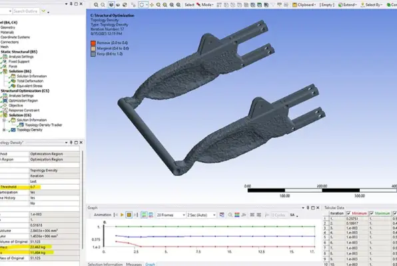Click the Total Deformation result icon
This screenshot has width=397, height=266.
13,81
